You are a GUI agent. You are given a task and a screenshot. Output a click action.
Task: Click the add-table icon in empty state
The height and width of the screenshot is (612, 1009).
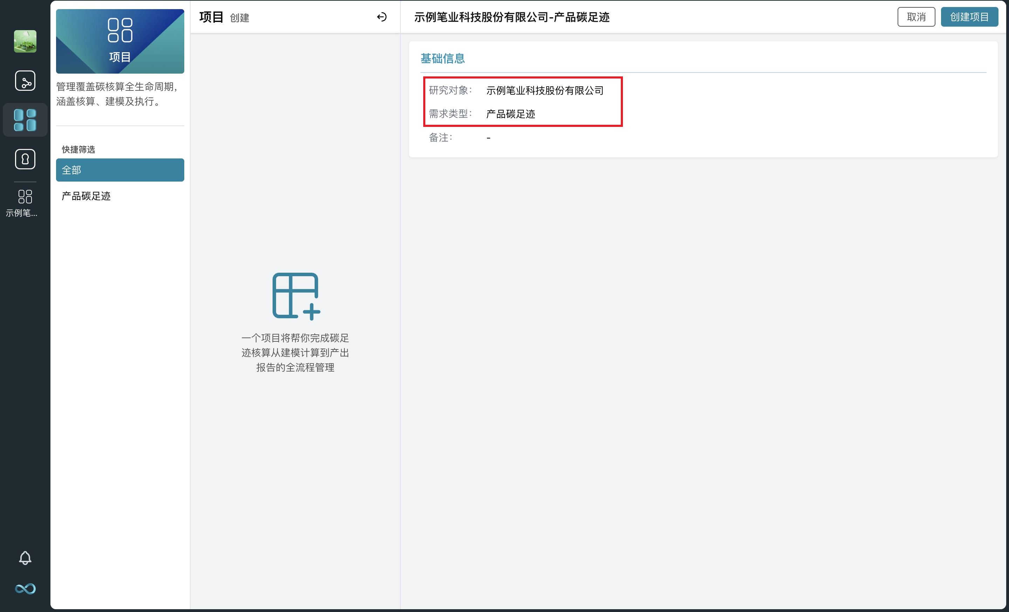click(x=296, y=296)
